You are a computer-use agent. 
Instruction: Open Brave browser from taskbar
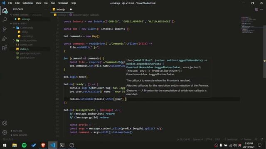(43, 145)
